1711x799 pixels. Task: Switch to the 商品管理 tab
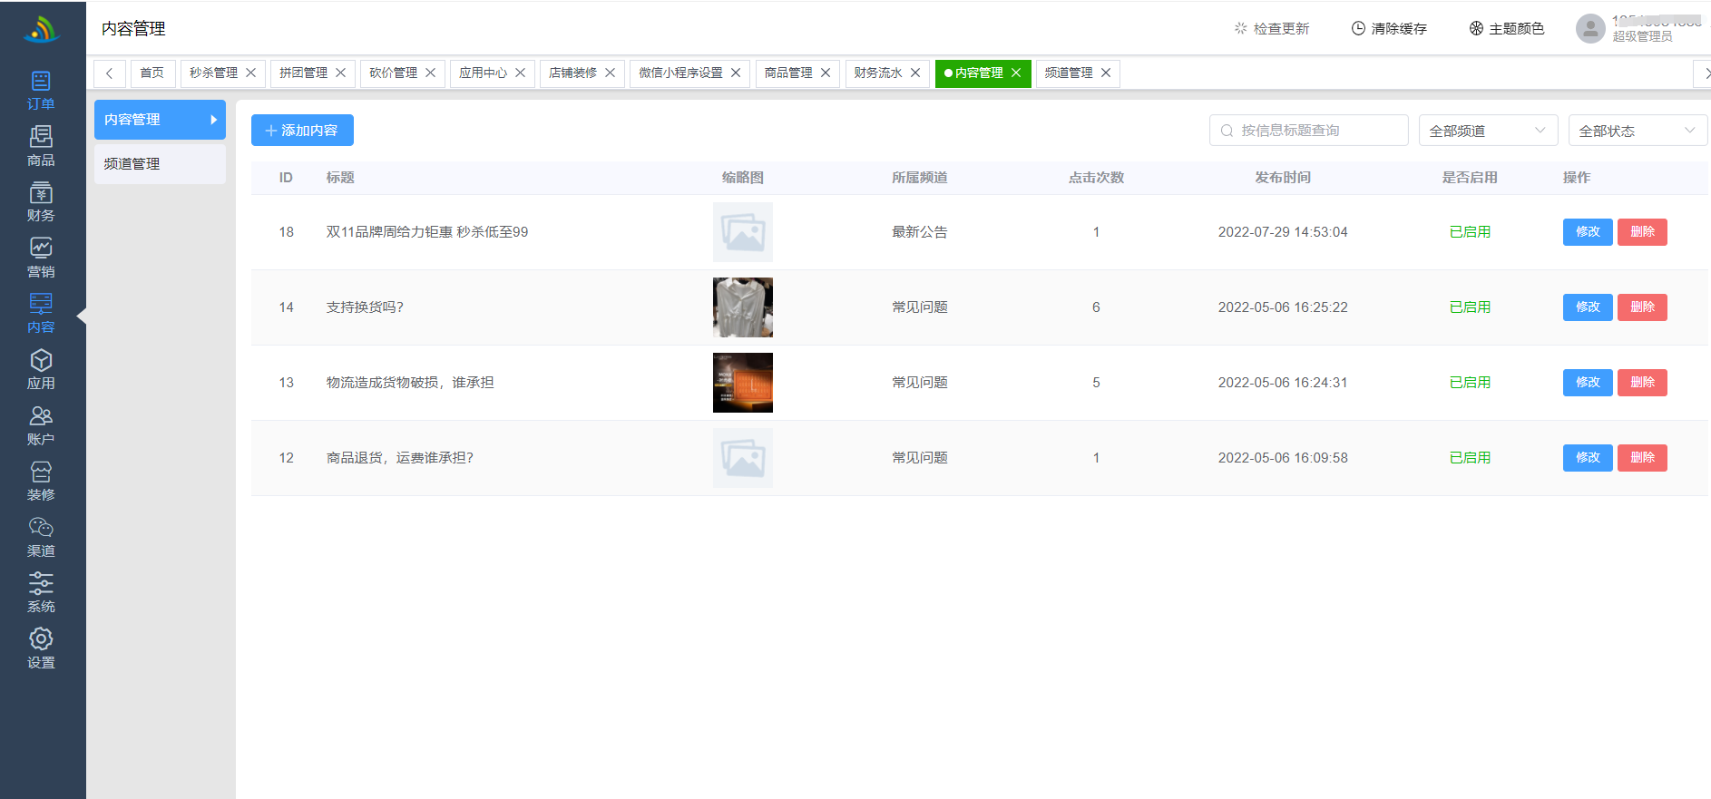point(787,73)
